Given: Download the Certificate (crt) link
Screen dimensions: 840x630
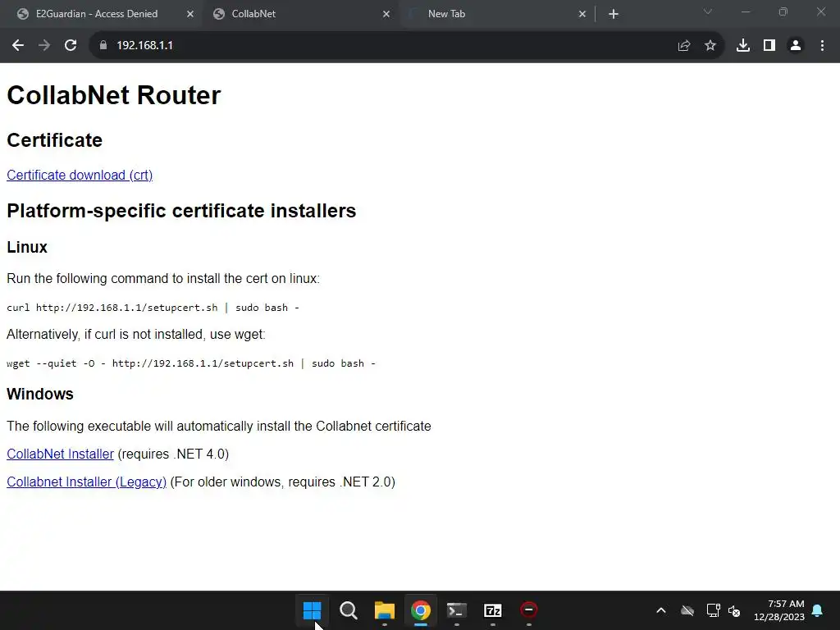Looking at the screenshot, I should (x=80, y=176).
